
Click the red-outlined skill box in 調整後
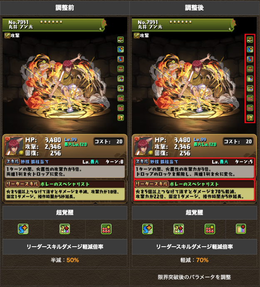coord(194,168)
